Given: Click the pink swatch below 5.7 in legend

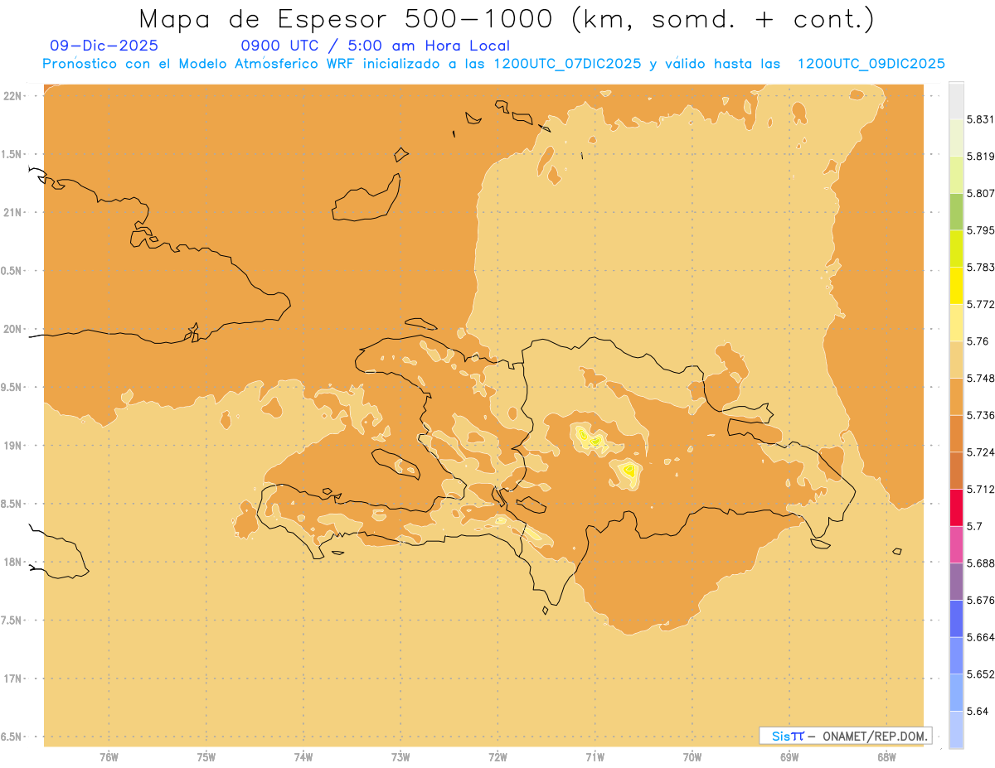Looking at the screenshot, I should pyautogui.click(x=956, y=544).
